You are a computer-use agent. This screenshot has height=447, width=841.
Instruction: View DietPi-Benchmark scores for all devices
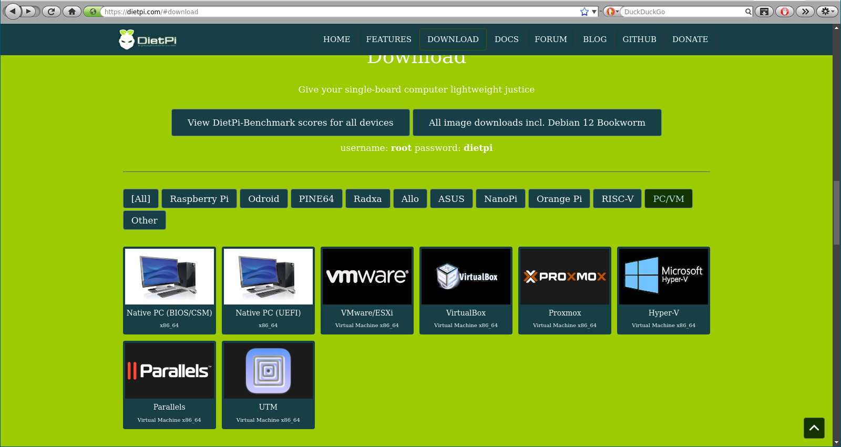coord(291,123)
